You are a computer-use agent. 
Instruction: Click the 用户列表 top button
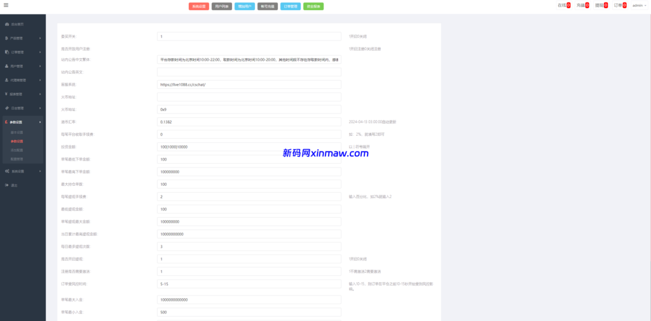click(x=221, y=6)
